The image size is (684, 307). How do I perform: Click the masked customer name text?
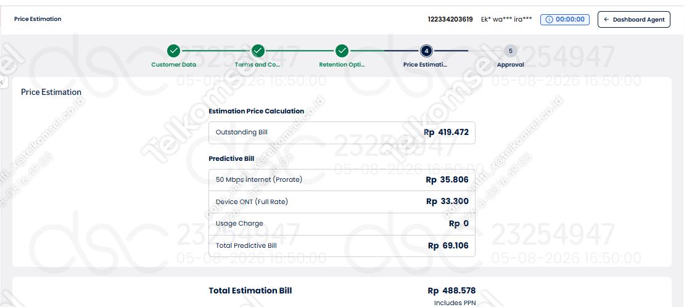[506, 20]
